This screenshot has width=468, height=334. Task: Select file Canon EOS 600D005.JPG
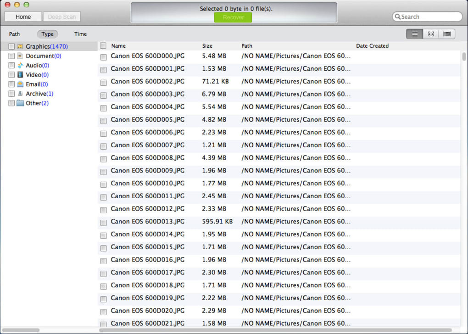coord(147,120)
